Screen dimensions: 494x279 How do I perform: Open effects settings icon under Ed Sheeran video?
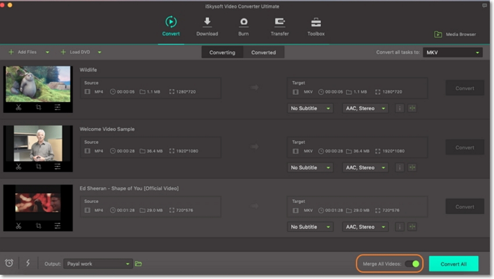(58, 226)
